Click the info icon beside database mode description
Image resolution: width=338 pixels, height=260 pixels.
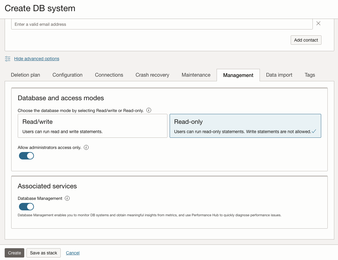tap(149, 110)
